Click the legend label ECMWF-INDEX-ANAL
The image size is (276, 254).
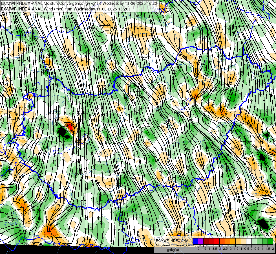tap(173, 241)
